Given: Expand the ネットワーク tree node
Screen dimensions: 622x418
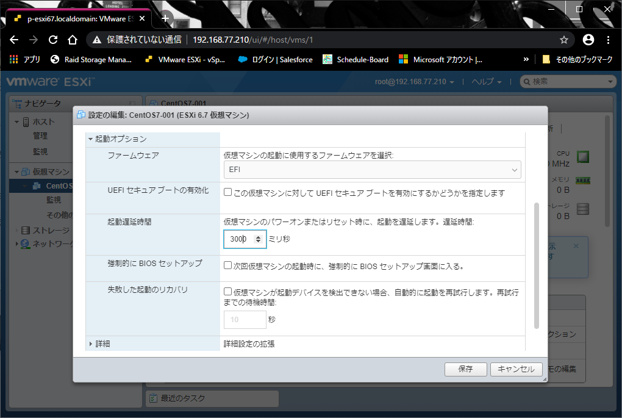Looking at the screenshot, I should pos(16,243).
